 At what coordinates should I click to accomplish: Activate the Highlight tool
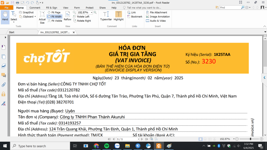[x=119, y=16]
